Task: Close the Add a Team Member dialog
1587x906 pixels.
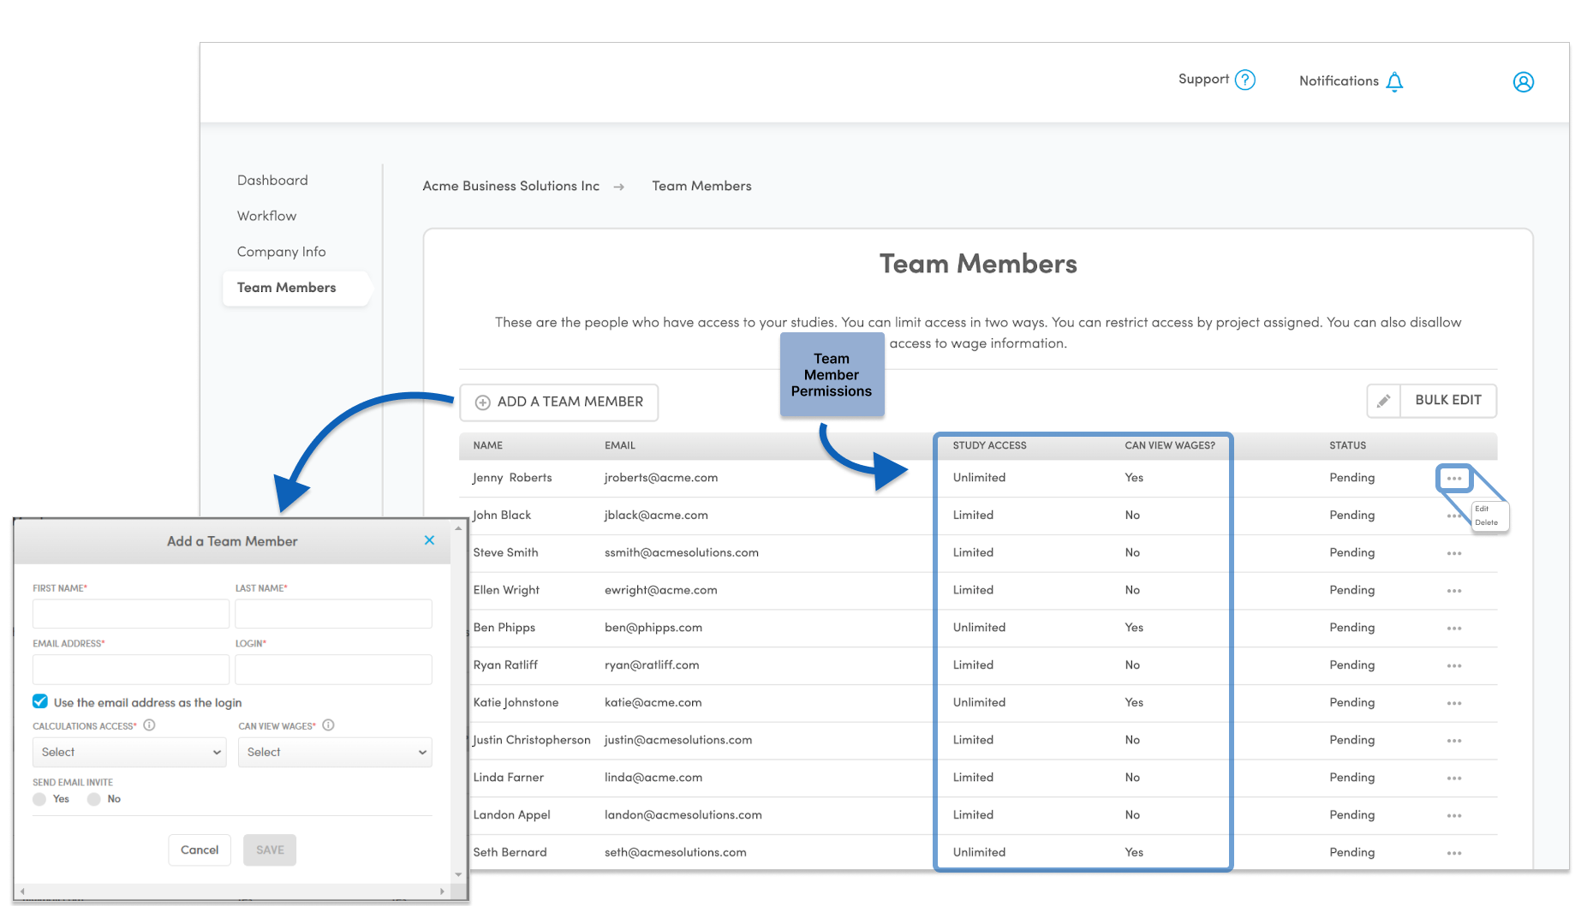Action: click(x=429, y=540)
